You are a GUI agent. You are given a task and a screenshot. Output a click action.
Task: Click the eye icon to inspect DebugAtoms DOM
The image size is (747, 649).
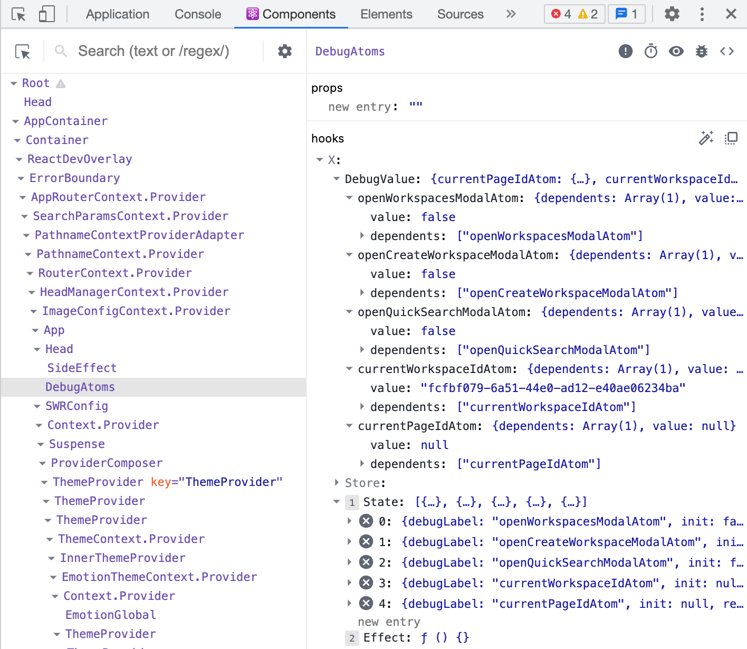[676, 51]
